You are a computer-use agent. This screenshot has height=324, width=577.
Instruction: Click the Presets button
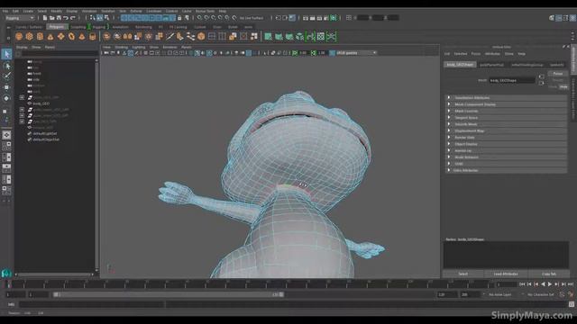(x=558, y=80)
